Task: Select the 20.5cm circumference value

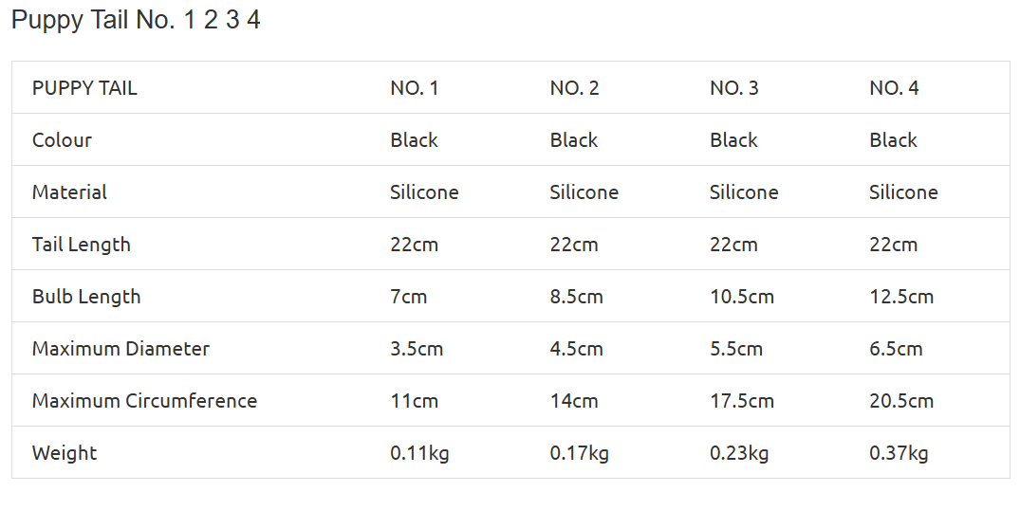Action: [x=901, y=401]
